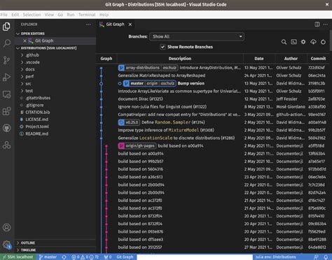Open the Branches Show All dropdown

point(197,36)
